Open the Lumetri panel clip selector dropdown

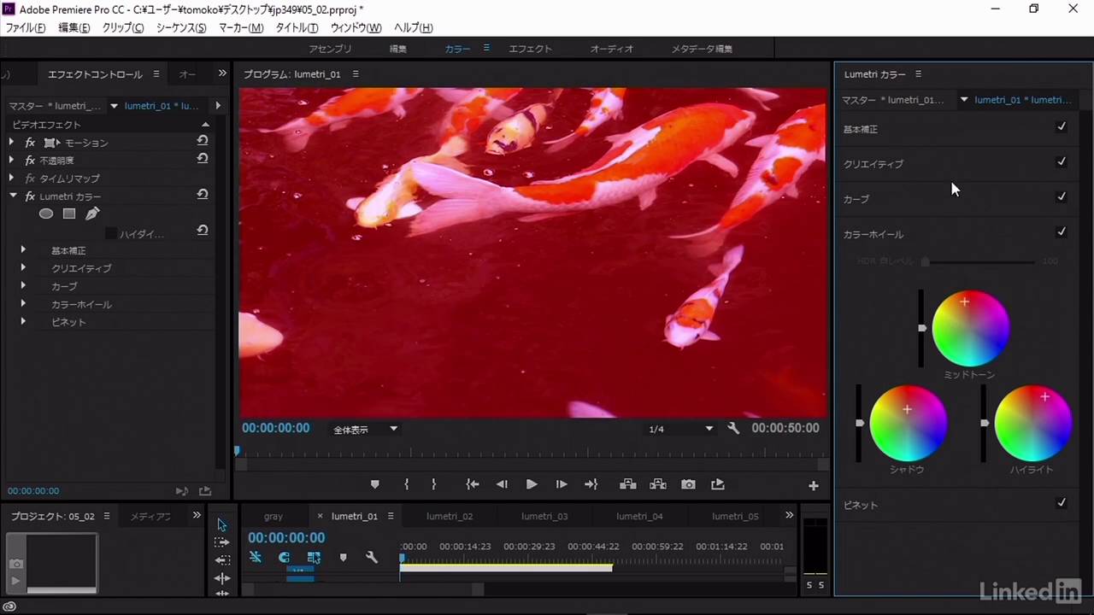pos(964,100)
